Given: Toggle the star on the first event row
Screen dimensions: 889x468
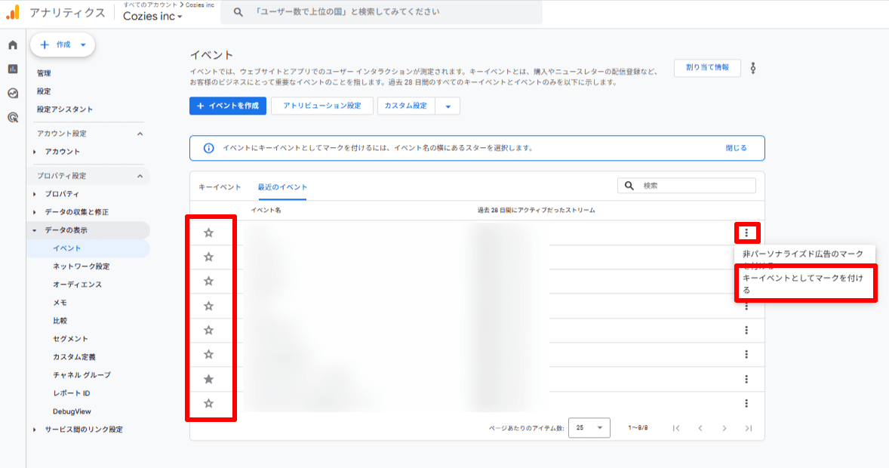Looking at the screenshot, I should (211, 232).
